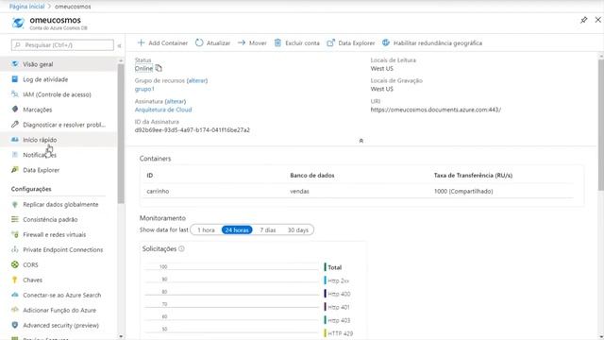Click the Visão geral sidebar icon
Viewport: 604px width, 340px height.
click(x=15, y=64)
